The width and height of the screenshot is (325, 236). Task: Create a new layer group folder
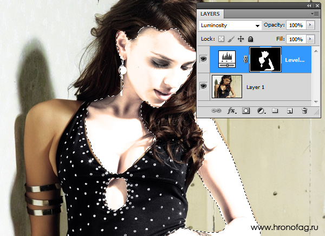pyautogui.click(x=275, y=111)
